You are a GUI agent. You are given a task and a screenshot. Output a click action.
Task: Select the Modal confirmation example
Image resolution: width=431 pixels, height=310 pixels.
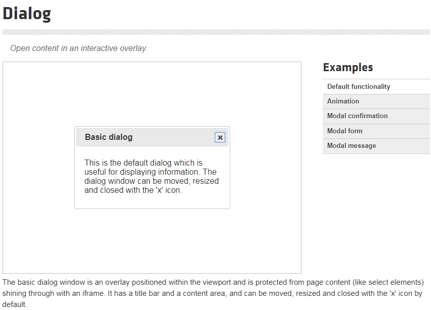[376, 116]
